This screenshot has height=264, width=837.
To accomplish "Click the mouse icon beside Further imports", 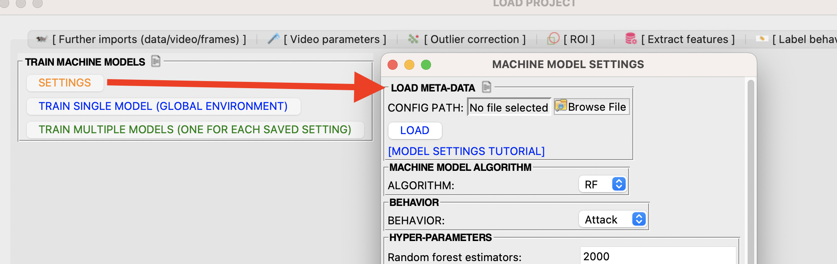I will 41,39.
